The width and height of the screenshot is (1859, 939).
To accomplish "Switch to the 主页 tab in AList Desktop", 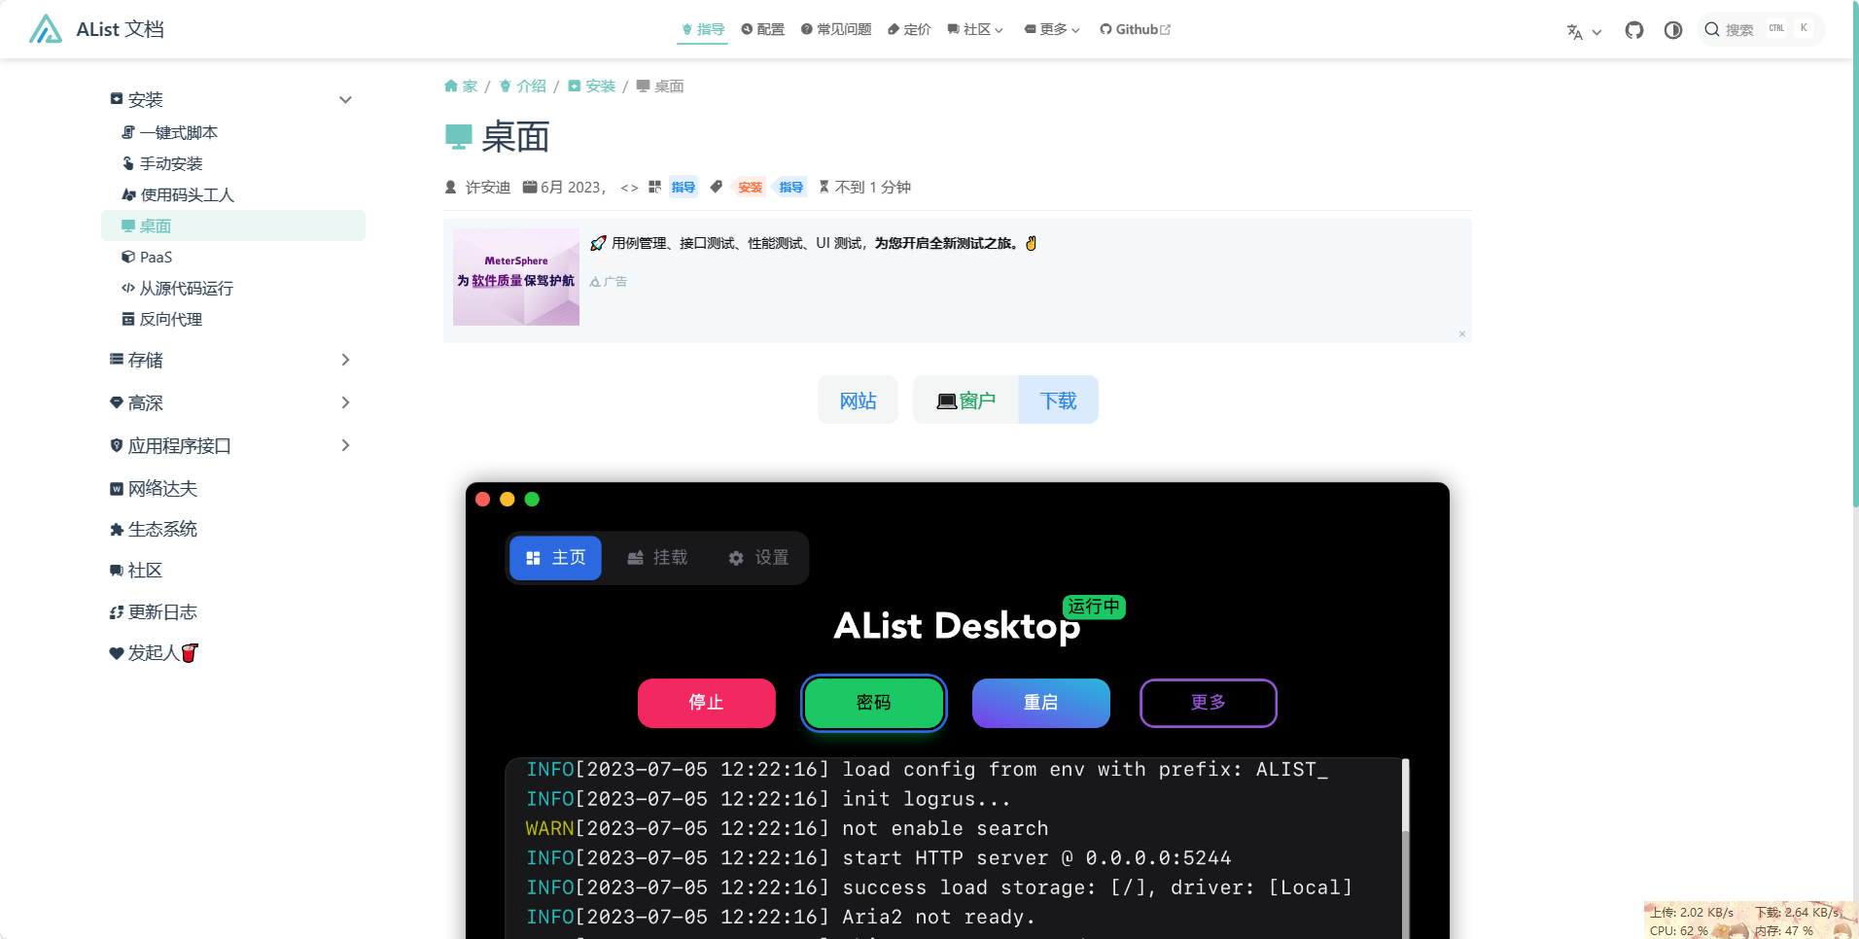I will 556,558.
